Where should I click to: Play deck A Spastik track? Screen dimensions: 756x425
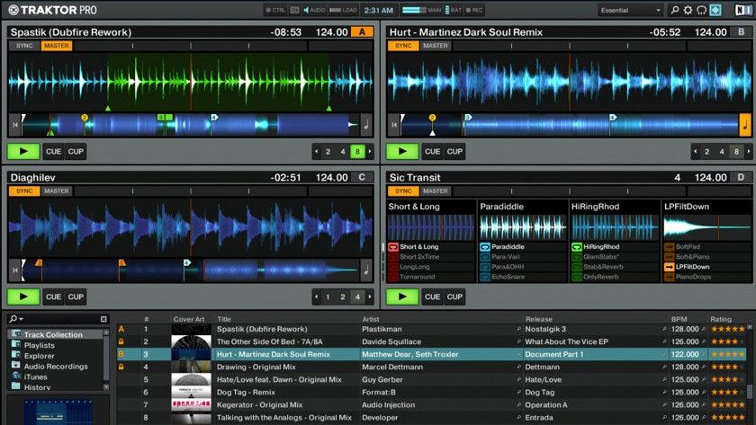(x=23, y=151)
